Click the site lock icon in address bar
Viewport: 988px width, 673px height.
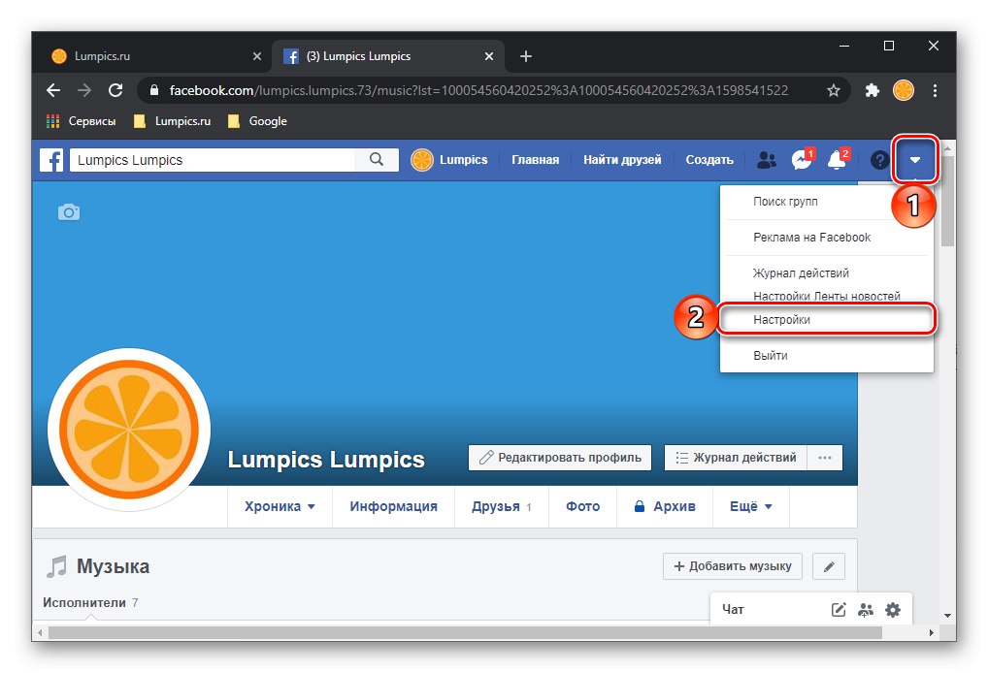tap(153, 90)
